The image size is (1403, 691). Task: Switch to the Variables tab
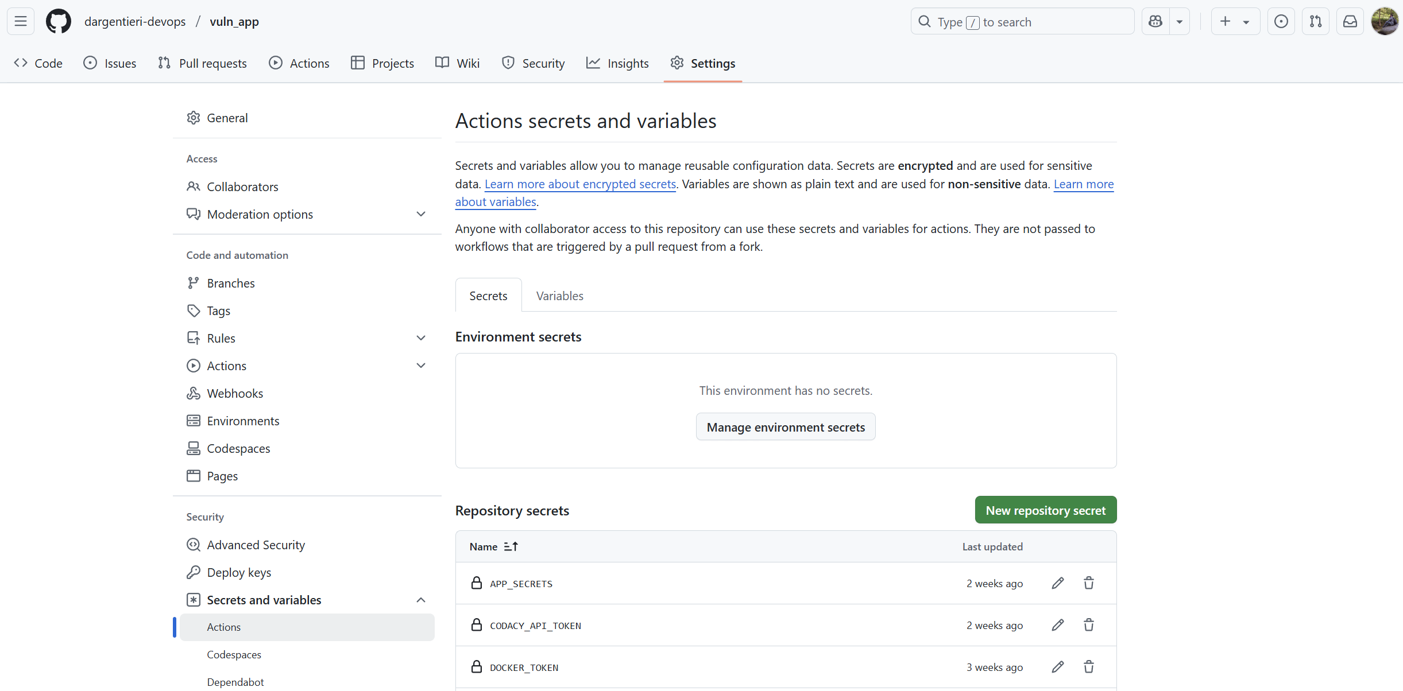click(559, 296)
